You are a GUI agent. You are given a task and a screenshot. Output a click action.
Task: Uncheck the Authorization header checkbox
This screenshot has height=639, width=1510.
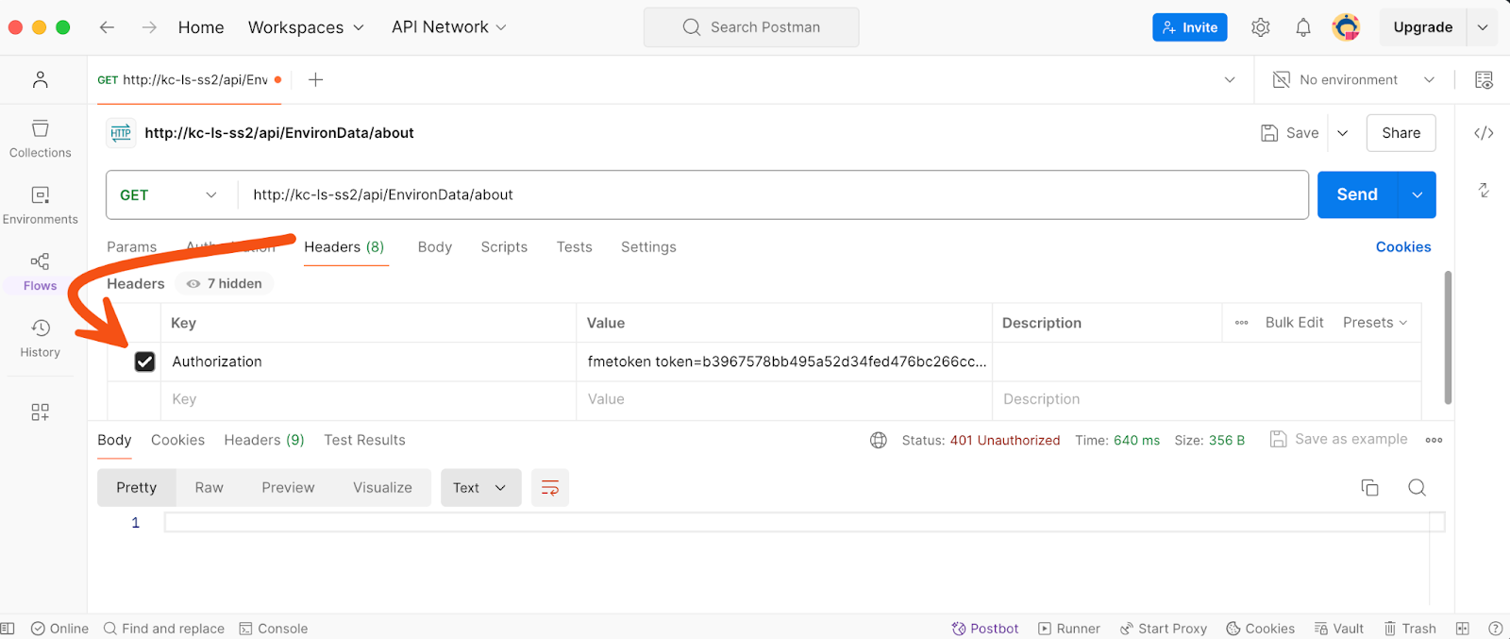(x=144, y=362)
